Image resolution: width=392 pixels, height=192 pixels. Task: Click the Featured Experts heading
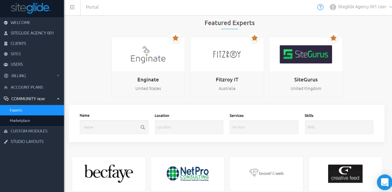pyautogui.click(x=229, y=23)
